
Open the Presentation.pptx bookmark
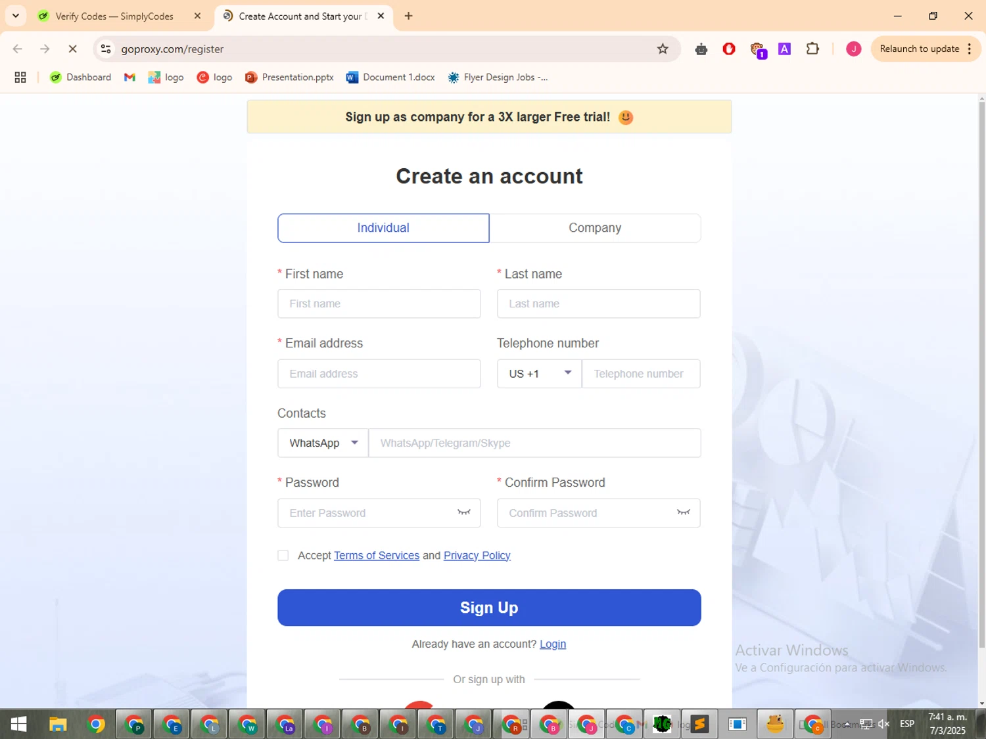pyautogui.click(x=289, y=78)
